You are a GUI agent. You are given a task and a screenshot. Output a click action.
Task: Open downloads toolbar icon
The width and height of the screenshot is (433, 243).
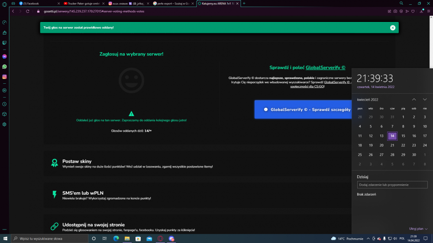pyautogui.click(x=421, y=11)
